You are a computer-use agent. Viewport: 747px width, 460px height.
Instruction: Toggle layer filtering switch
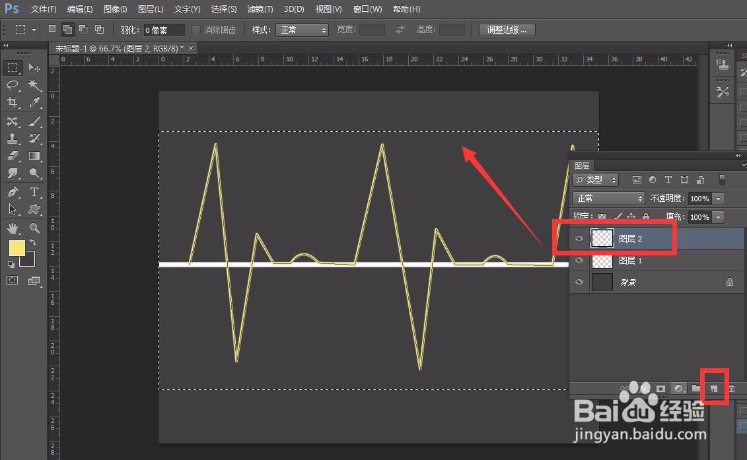coord(722,180)
